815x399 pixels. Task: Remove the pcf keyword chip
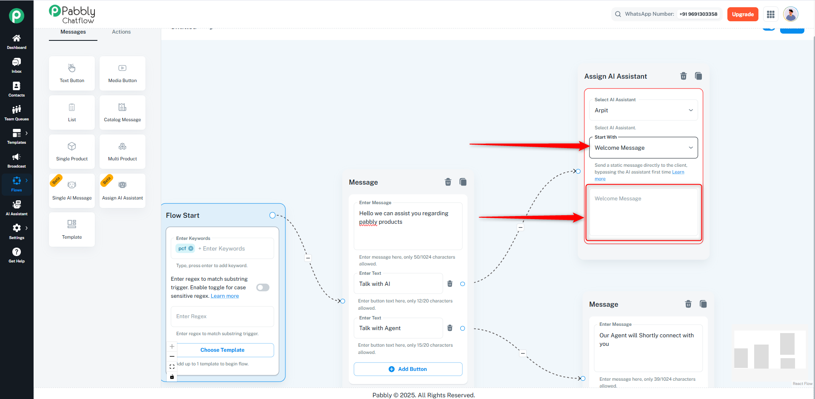[x=191, y=248]
